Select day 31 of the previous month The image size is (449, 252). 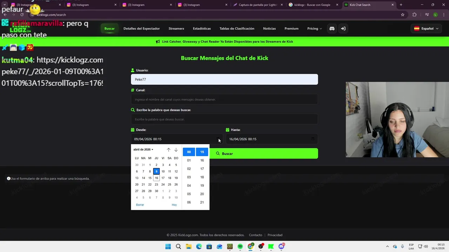pos(143,165)
